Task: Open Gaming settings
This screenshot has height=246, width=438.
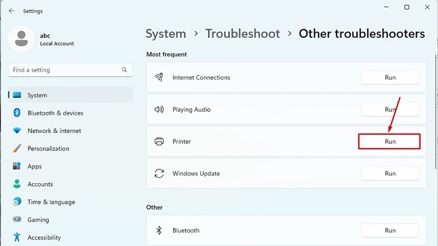Action: point(71,220)
